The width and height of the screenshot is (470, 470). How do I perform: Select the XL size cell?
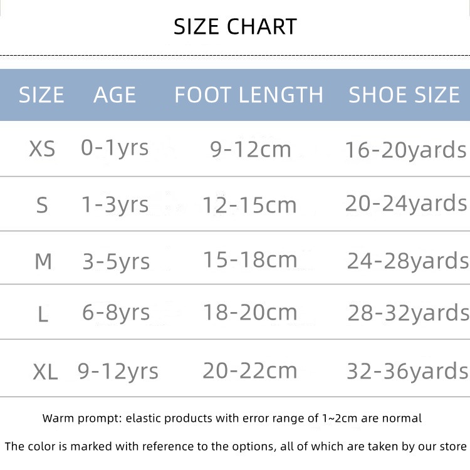click(45, 372)
